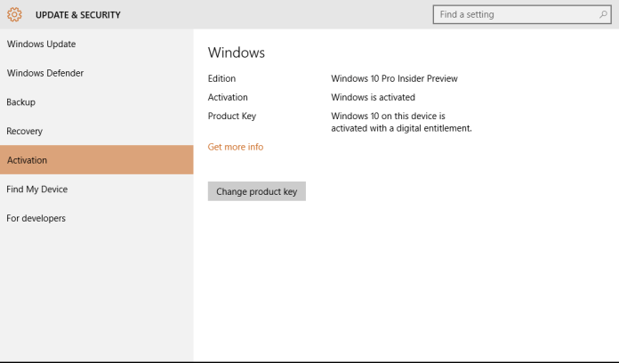Click the Windows heading text
The height and width of the screenshot is (363, 619).
tap(236, 52)
